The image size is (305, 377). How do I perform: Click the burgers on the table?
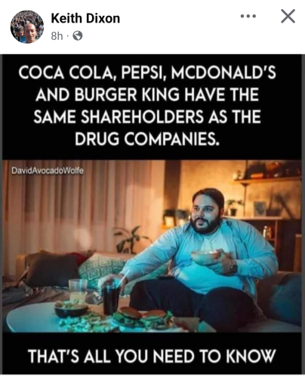[143, 316]
